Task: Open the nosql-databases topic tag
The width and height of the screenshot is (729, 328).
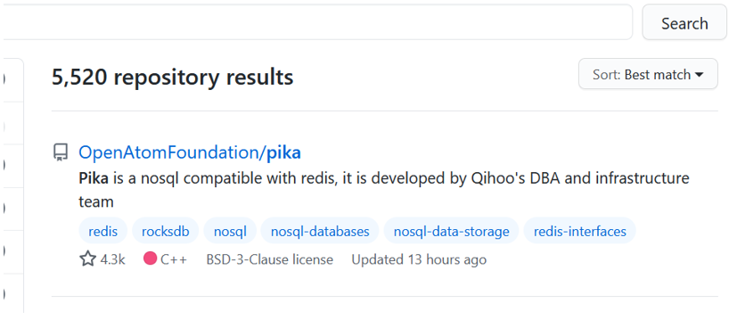Action: [320, 231]
